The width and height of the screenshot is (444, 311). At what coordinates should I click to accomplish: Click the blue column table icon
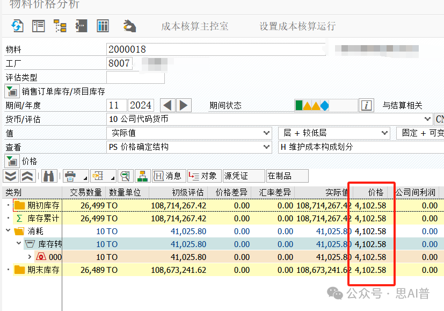point(103,26)
